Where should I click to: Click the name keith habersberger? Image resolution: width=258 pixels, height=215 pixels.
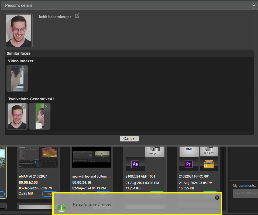coord(55,17)
